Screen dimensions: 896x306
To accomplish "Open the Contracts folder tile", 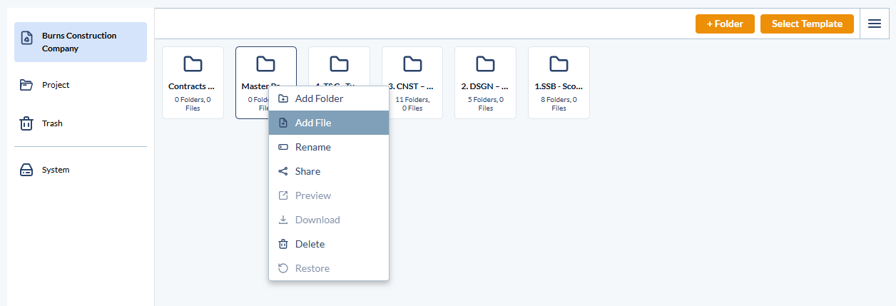I will pos(193,82).
